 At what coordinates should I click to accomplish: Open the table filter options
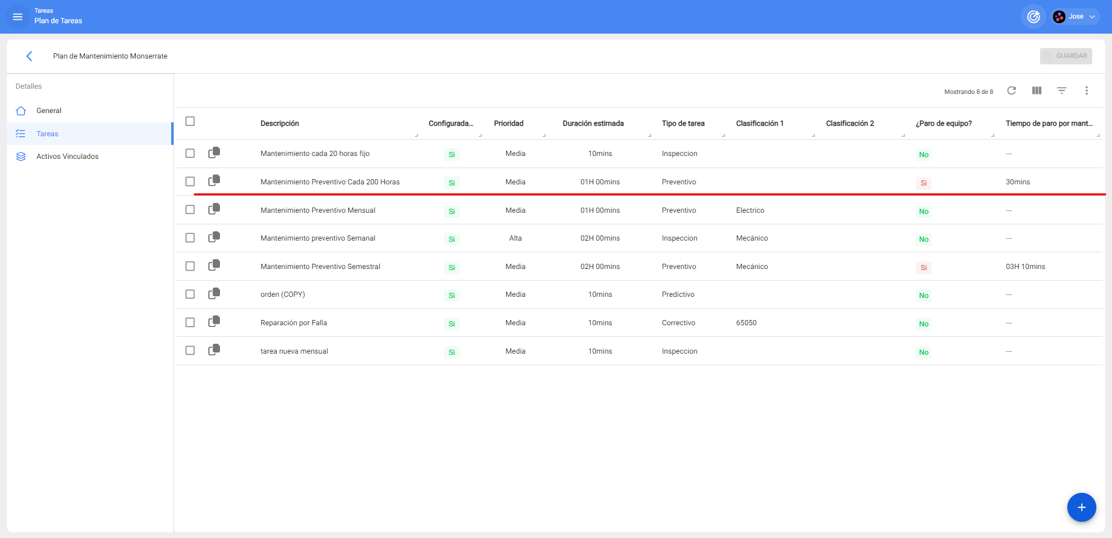1062,90
